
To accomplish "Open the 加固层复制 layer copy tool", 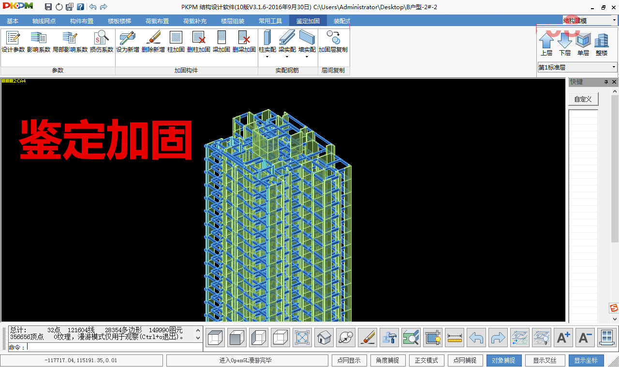I will pos(333,42).
